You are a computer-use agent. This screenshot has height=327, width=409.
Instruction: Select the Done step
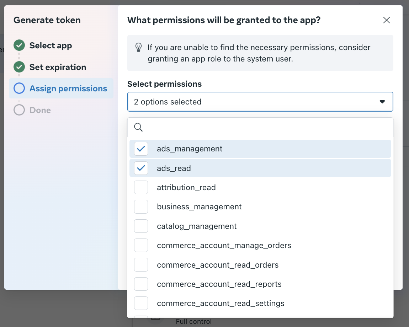point(40,110)
